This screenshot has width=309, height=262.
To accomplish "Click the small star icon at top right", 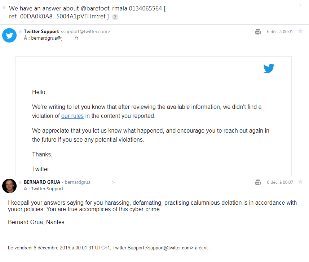I will click(300, 5).
